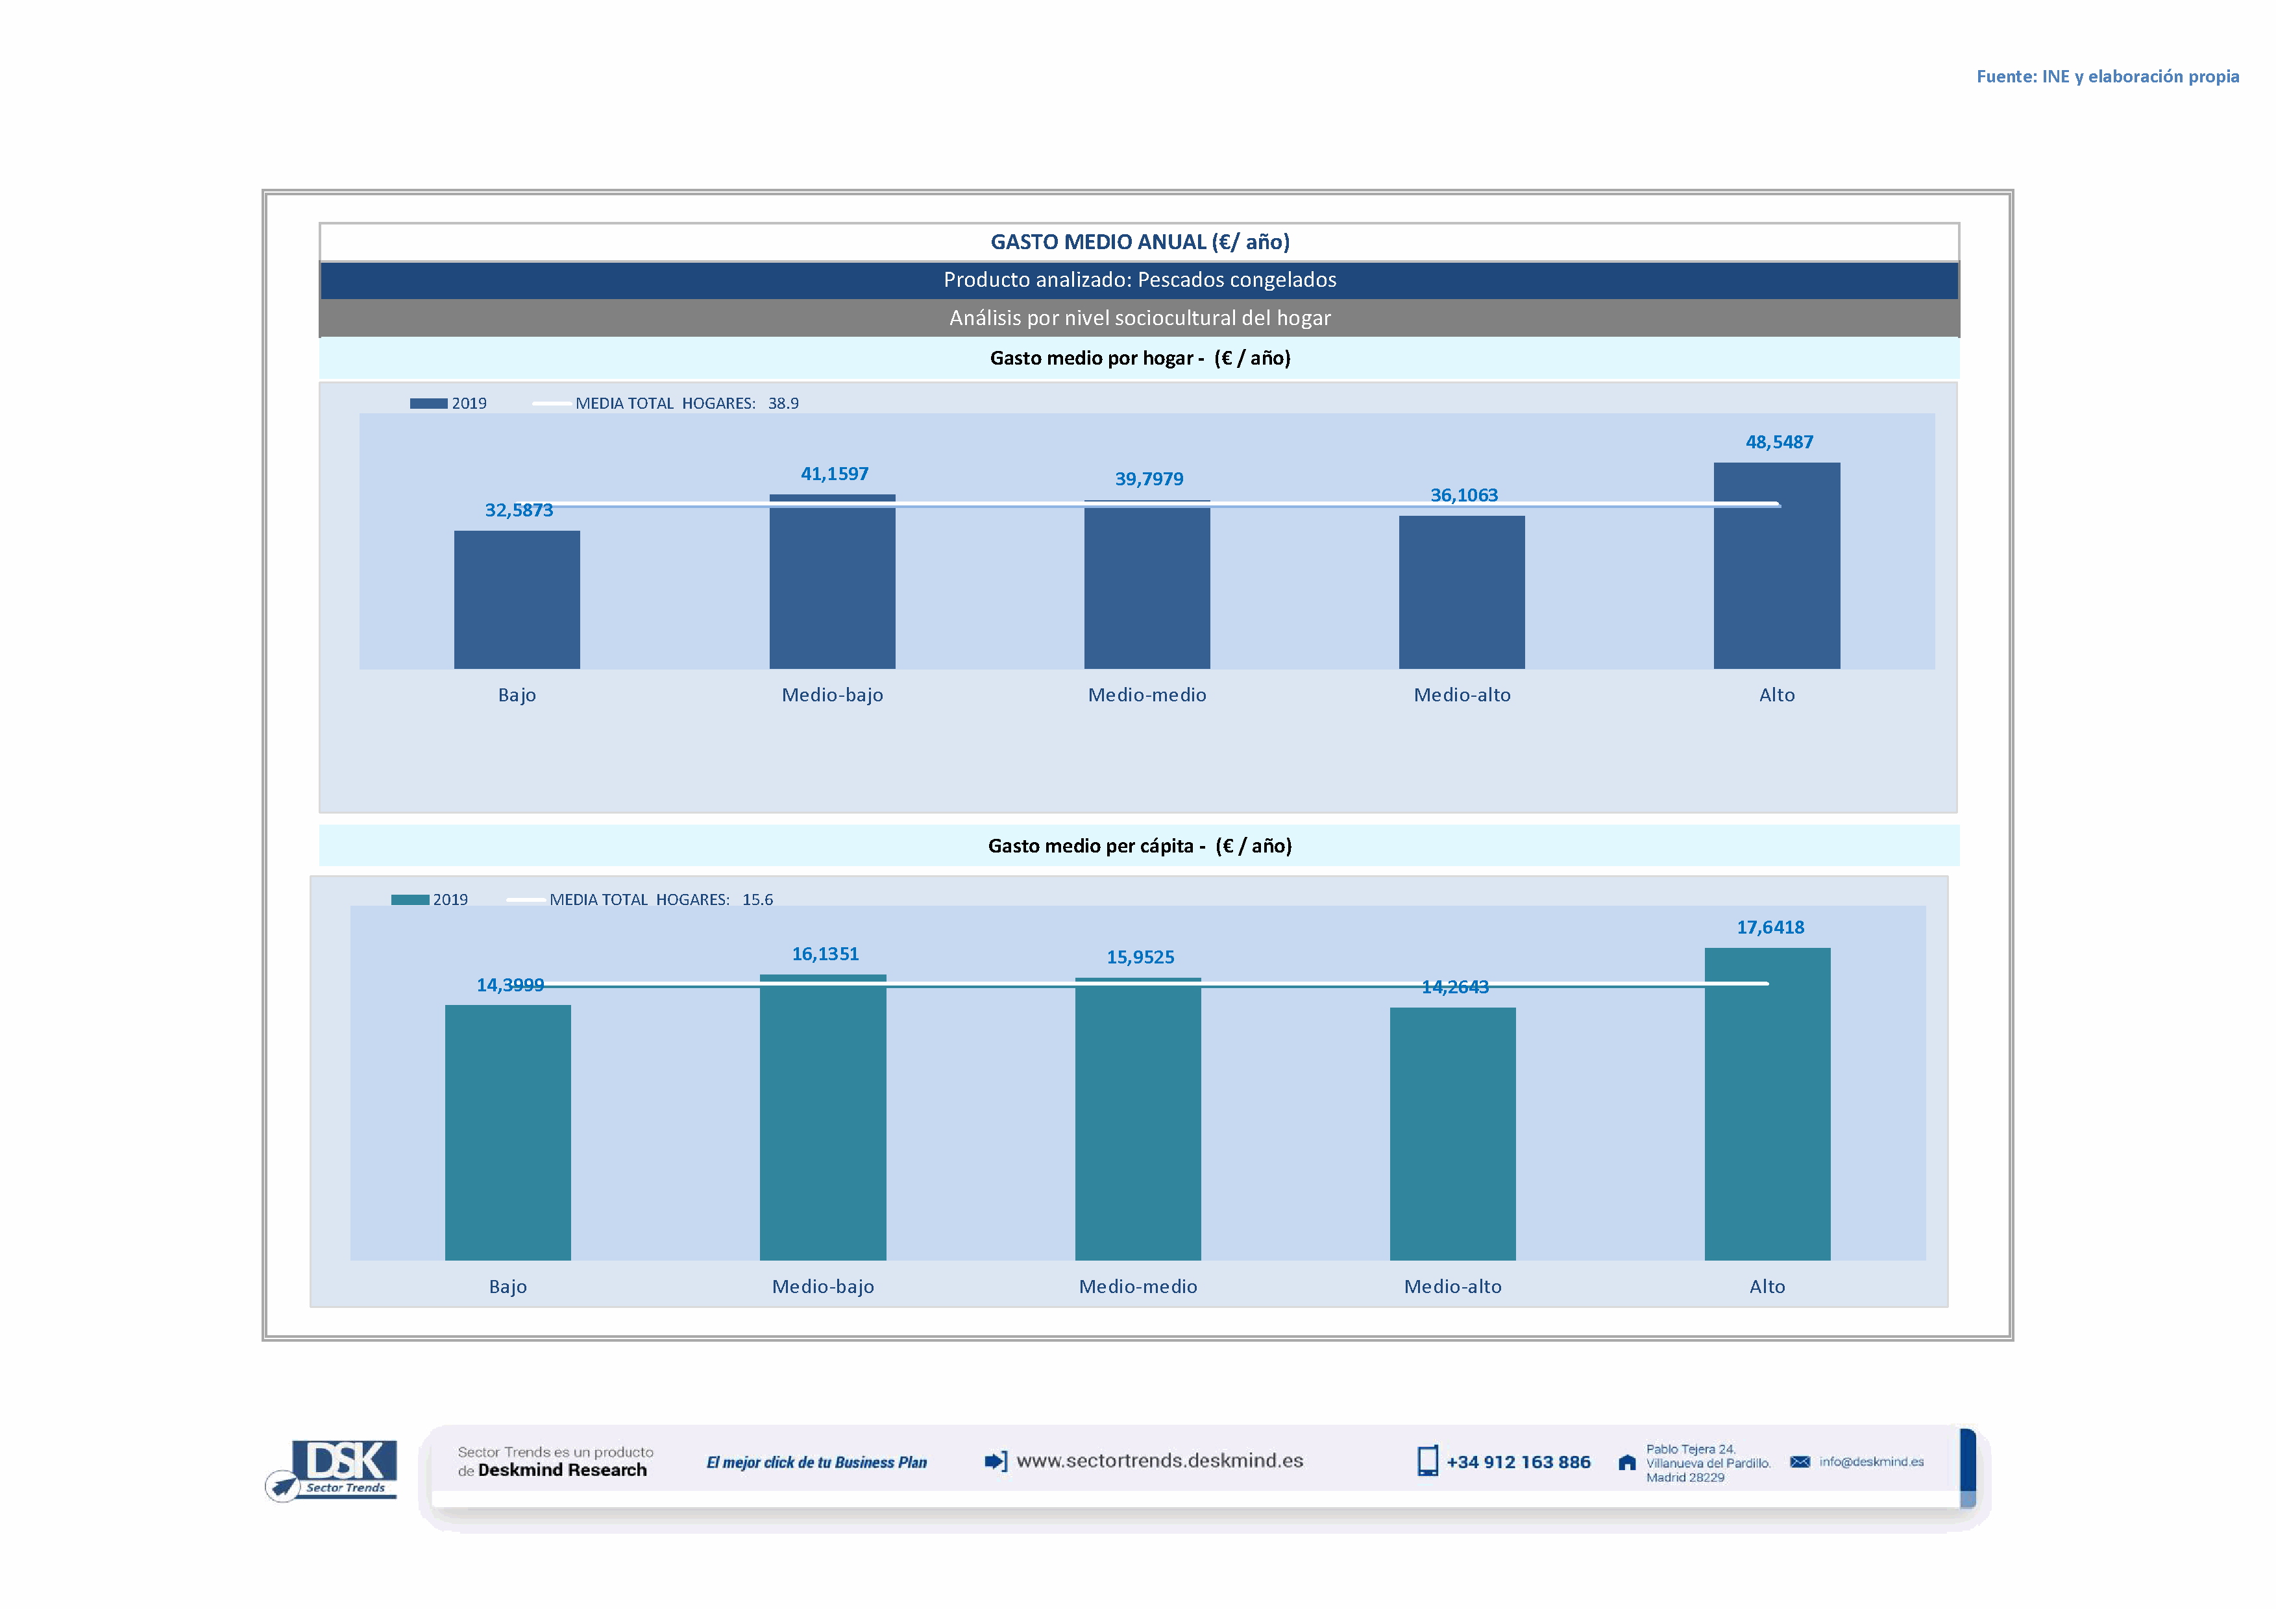Click the 41,1597 data label on Medio-bajo
This screenshot has width=2276, height=1609.
(x=834, y=474)
